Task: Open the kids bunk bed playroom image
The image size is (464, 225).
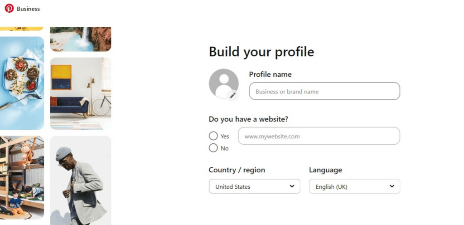Action: [22, 178]
